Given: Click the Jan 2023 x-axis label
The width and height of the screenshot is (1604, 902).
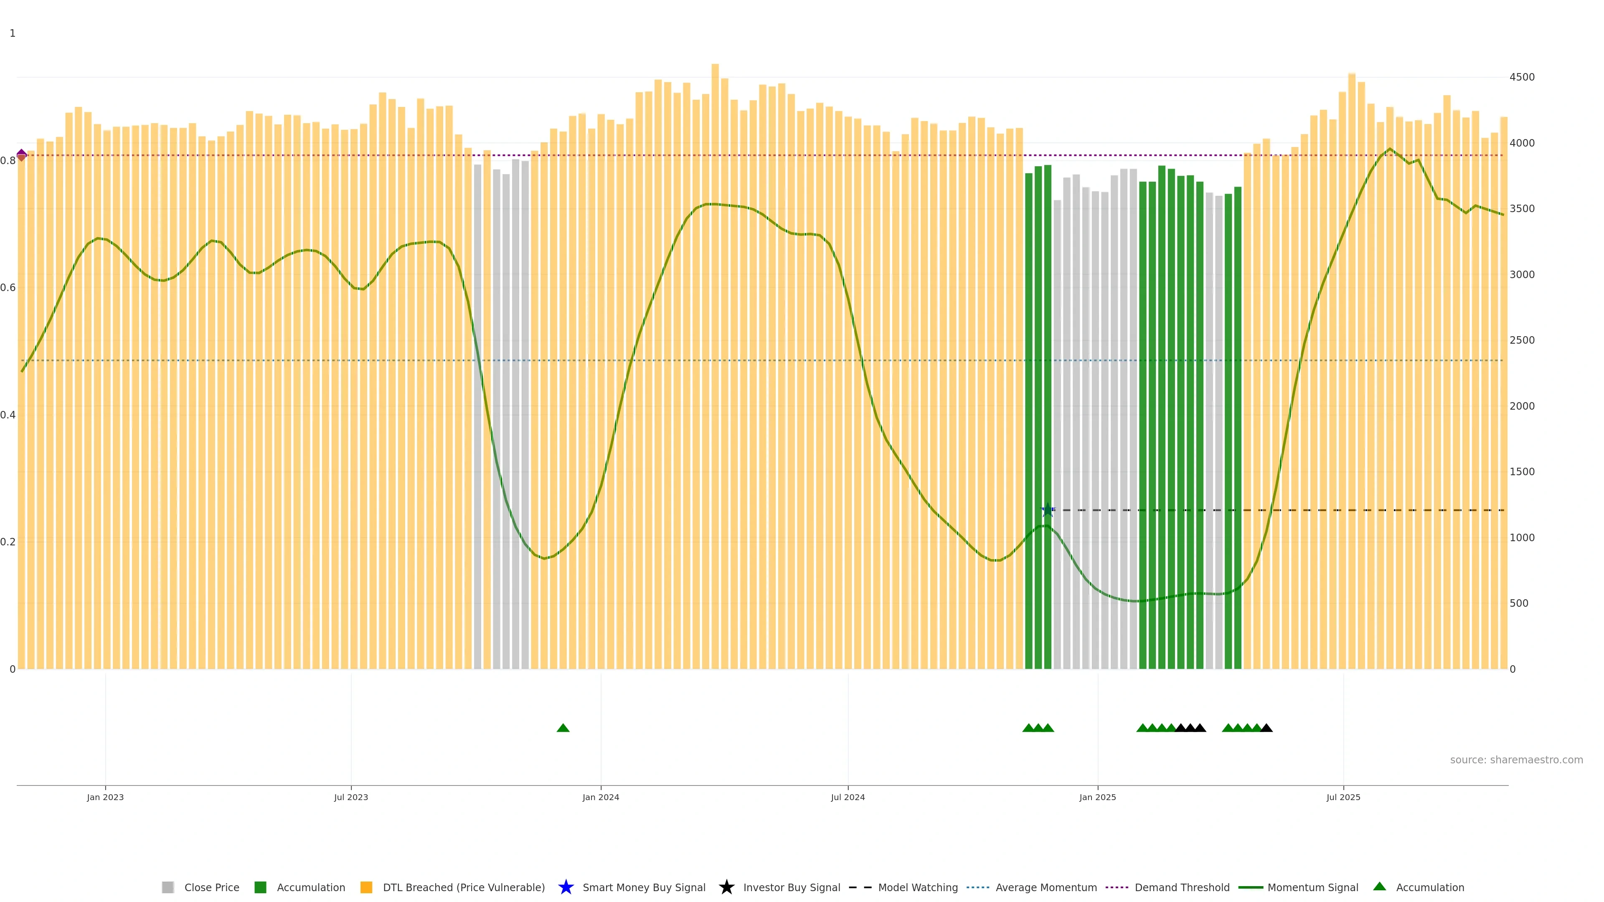Looking at the screenshot, I should (105, 797).
